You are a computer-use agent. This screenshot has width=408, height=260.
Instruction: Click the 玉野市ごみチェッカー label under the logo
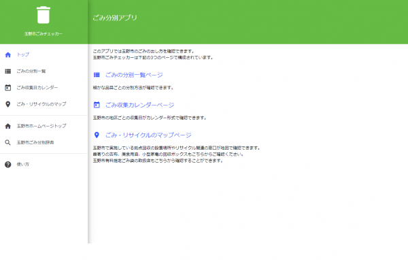click(x=44, y=34)
